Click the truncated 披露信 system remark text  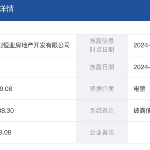click(x=142, y=110)
